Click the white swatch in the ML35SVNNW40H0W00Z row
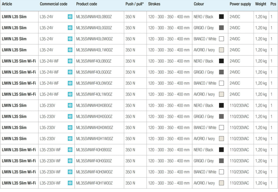Screen dimensions: 278x192 pyautogui.click(x=221, y=127)
